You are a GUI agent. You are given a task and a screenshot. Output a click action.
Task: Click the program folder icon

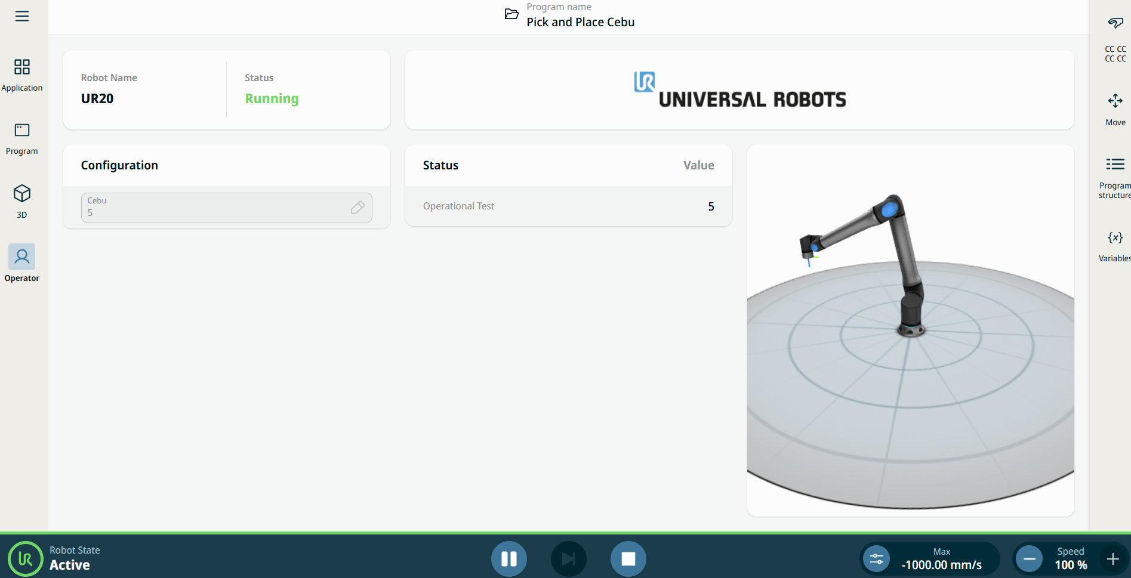[x=511, y=14]
